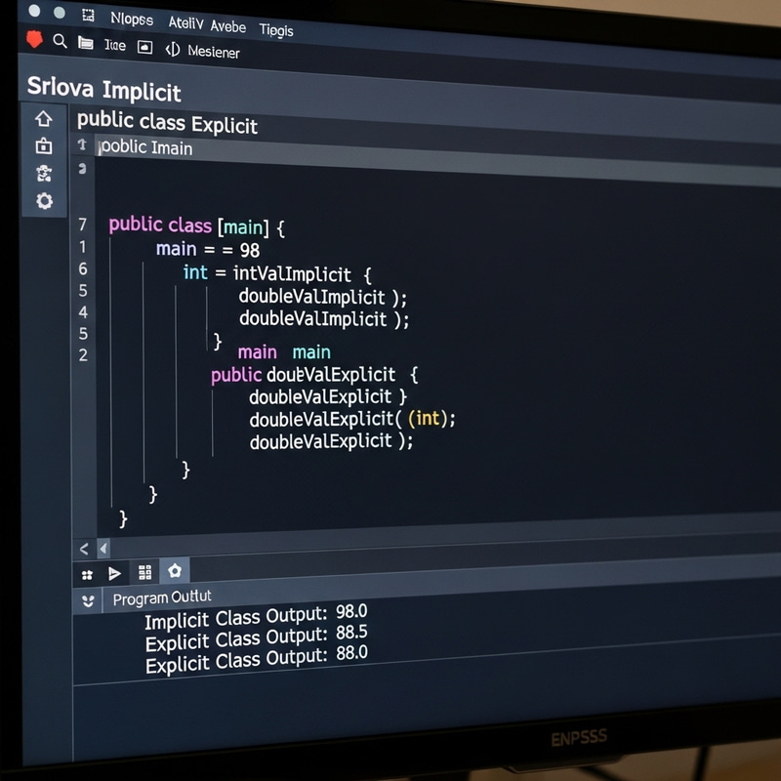Click the left chevron below the editor
Screen dimensions: 781x781
tap(83, 550)
